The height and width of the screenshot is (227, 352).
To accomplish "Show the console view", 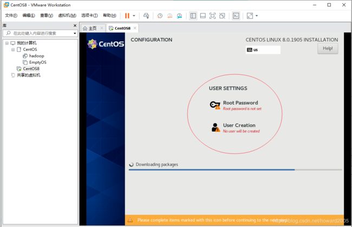I will [x=236, y=16].
